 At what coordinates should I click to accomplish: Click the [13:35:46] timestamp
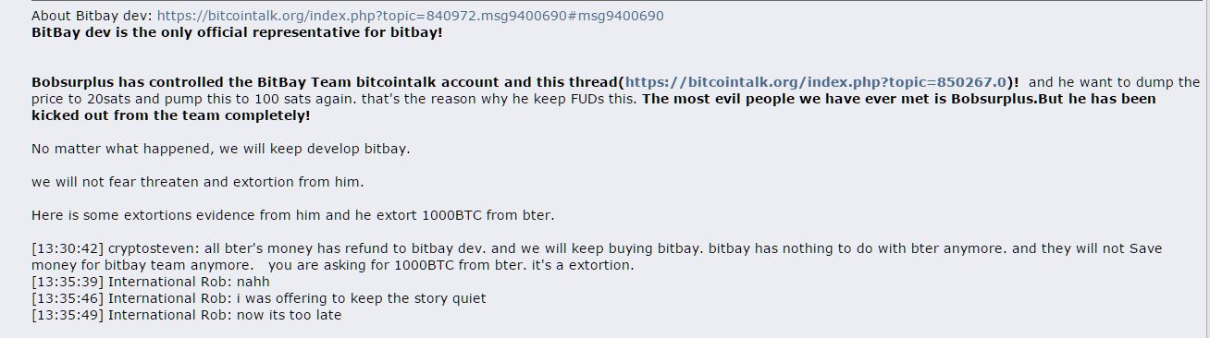click(68, 298)
